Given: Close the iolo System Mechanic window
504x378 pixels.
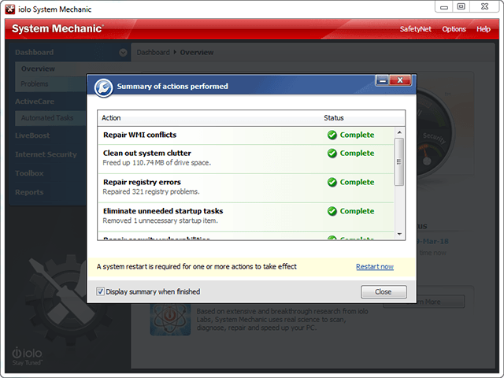Looking at the screenshot, I should point(485,7).
